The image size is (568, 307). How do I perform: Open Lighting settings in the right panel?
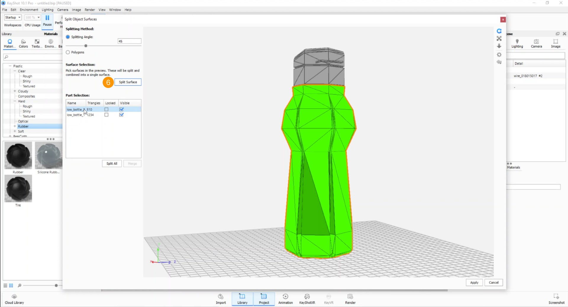(517, 43)
